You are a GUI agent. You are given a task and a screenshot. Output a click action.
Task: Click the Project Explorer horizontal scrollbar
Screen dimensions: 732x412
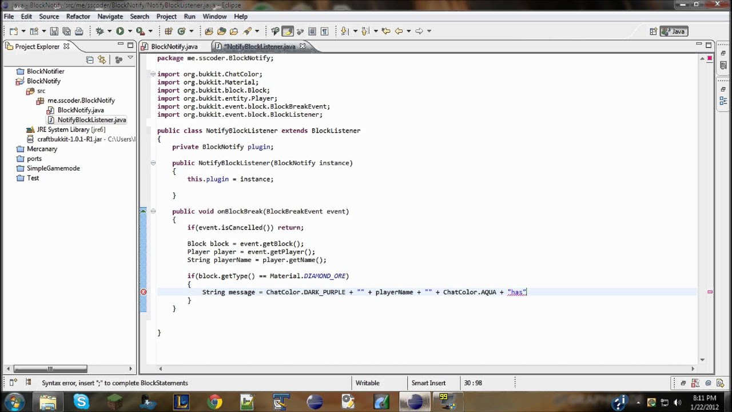(x=50, y=369)
